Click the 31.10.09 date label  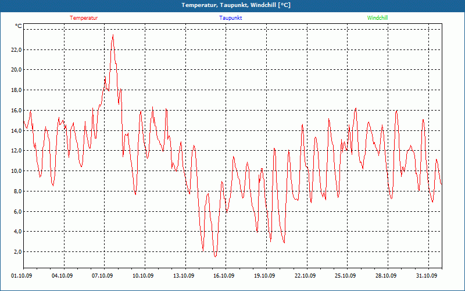(427, 276)
